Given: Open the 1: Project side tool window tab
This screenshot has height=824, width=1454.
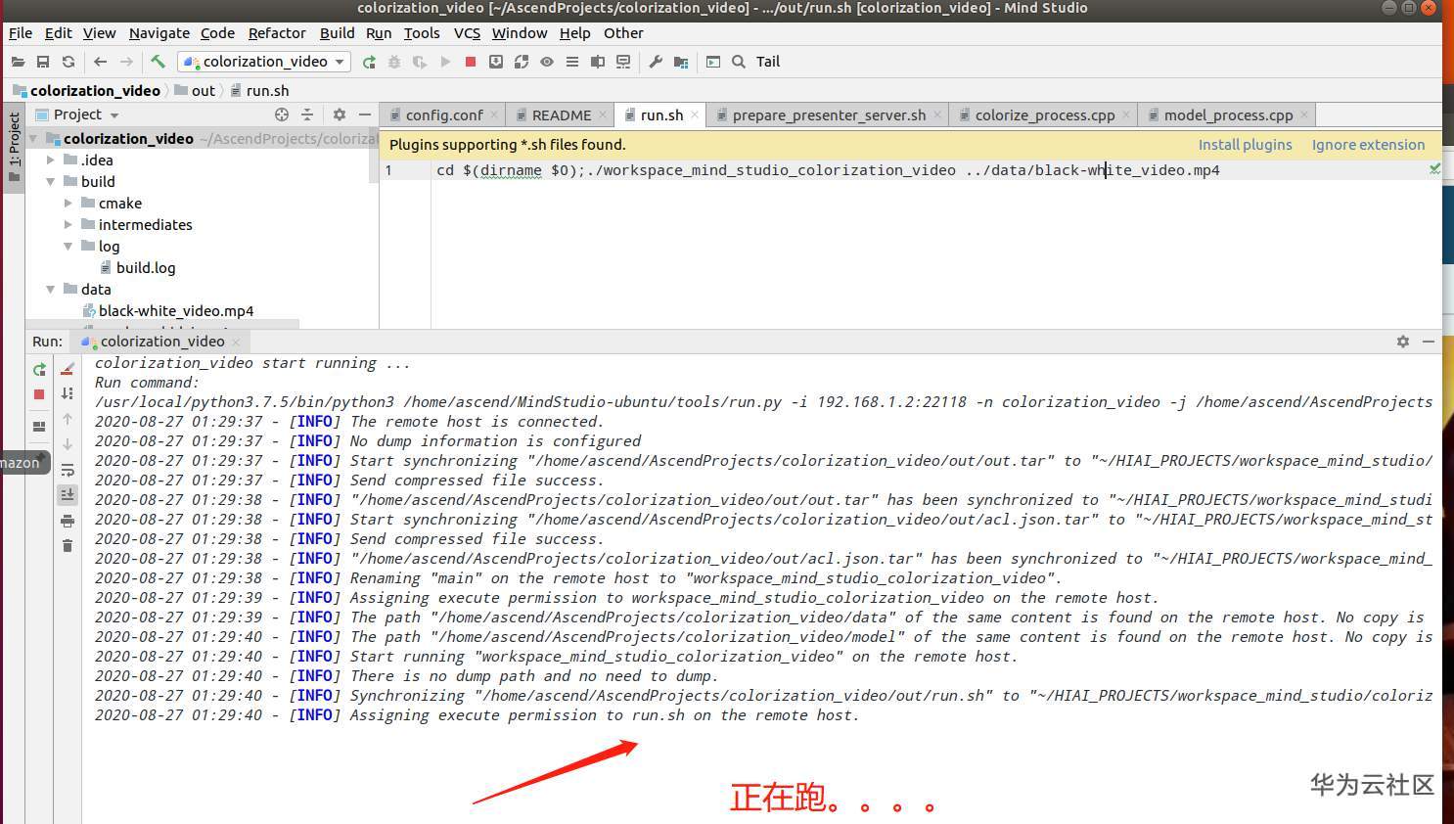Looking at the screenshot, I should pyautogui.click(x=14, y=147).
